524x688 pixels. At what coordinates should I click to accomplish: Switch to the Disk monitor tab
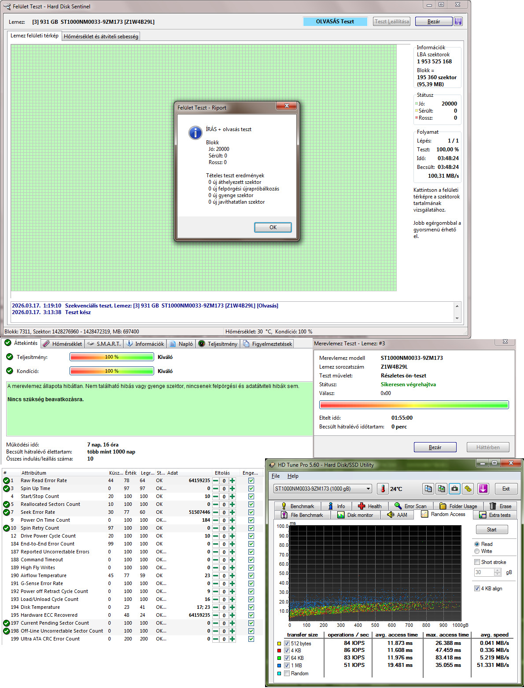tap(355, 515)
